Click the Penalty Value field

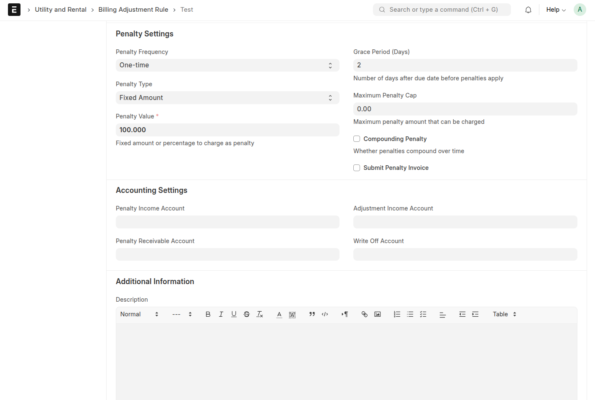click(x=227, y=130)
